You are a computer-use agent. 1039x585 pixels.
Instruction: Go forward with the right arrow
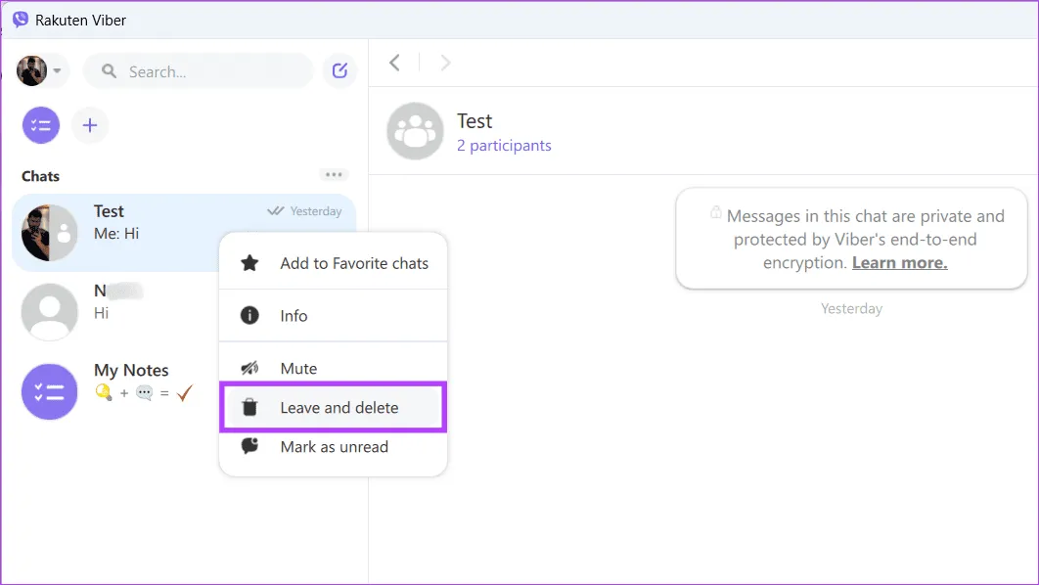[446, 63]
